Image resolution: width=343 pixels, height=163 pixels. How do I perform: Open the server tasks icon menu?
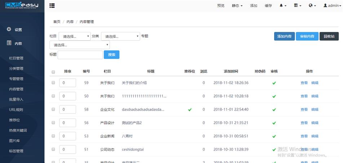pos(297,6)
